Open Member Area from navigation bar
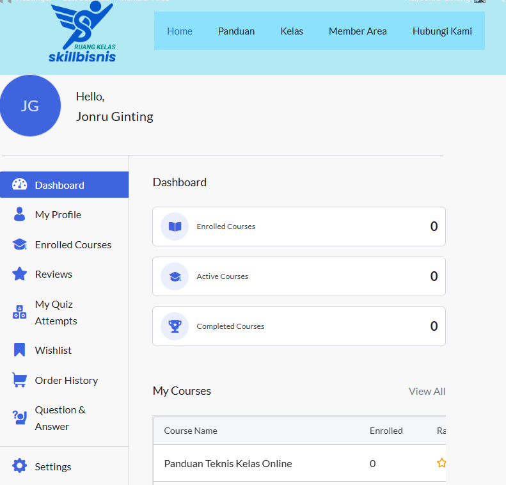 point(358,31)
